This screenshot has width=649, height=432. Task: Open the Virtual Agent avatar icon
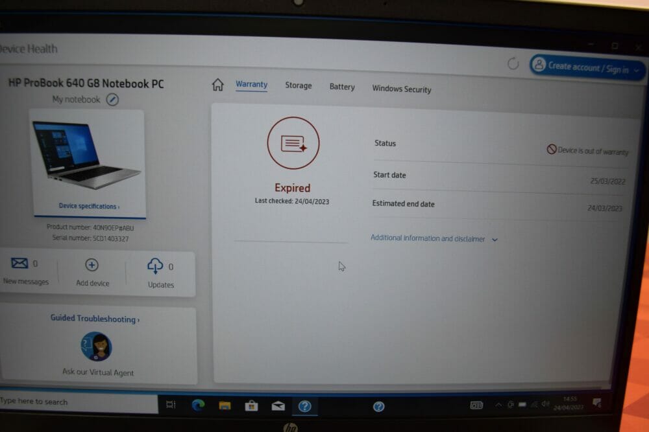[96, 347]
